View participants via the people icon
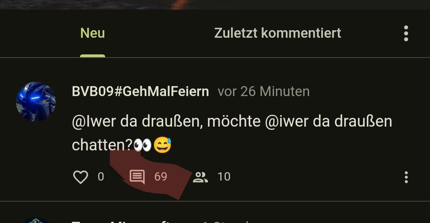The image size is (430, 223). tap(200, 177)
